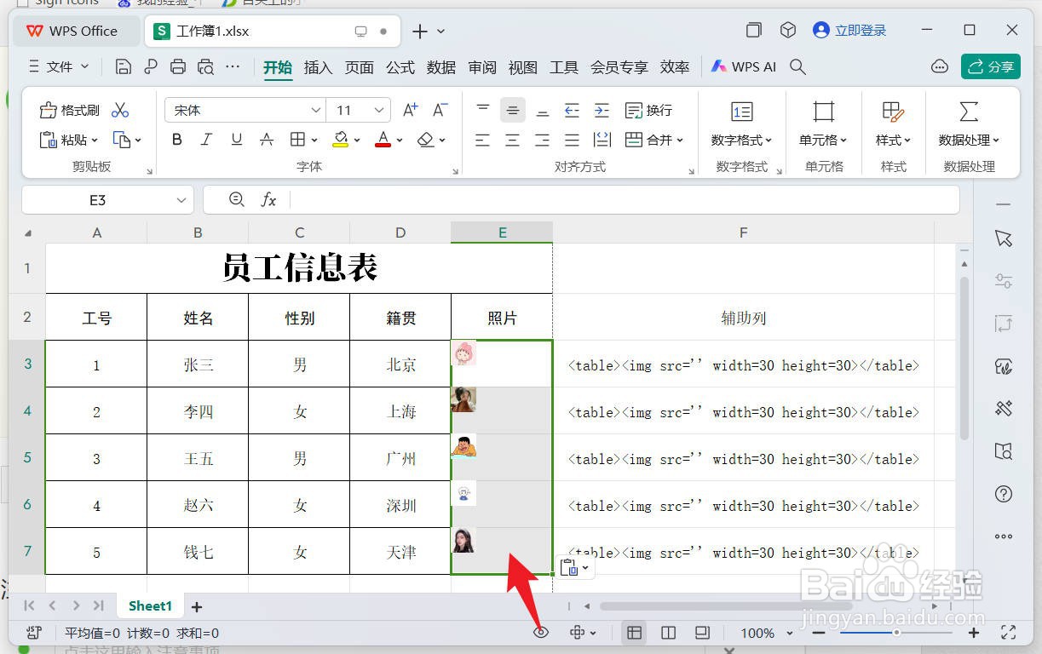Open Print Preview icon
Image resolution: width=1042 pixels, height=654 pixels.
click(205, 66)
